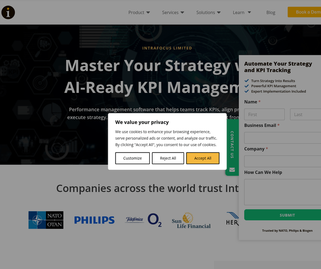Click the Philips logo
Viewport: 321px width, 269px height.
pos(95,220)
